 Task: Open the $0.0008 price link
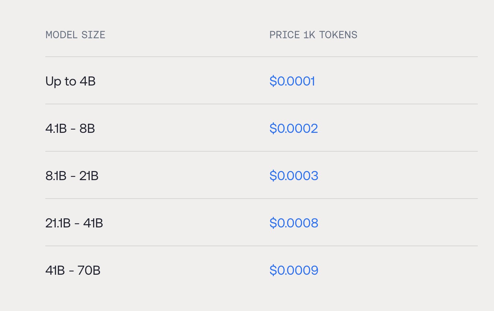tap(294, 223)
